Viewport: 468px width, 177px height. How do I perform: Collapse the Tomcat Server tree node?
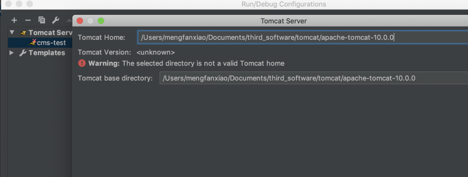(x=12, y=33)
